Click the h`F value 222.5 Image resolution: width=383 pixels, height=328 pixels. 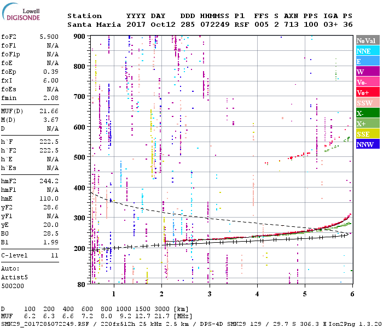click(49, 142)
